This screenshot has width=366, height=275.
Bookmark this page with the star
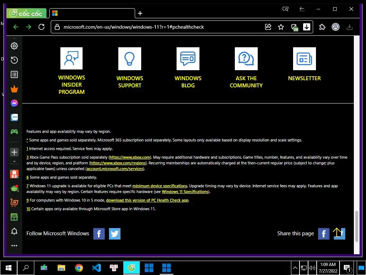(x=281, y=27)
